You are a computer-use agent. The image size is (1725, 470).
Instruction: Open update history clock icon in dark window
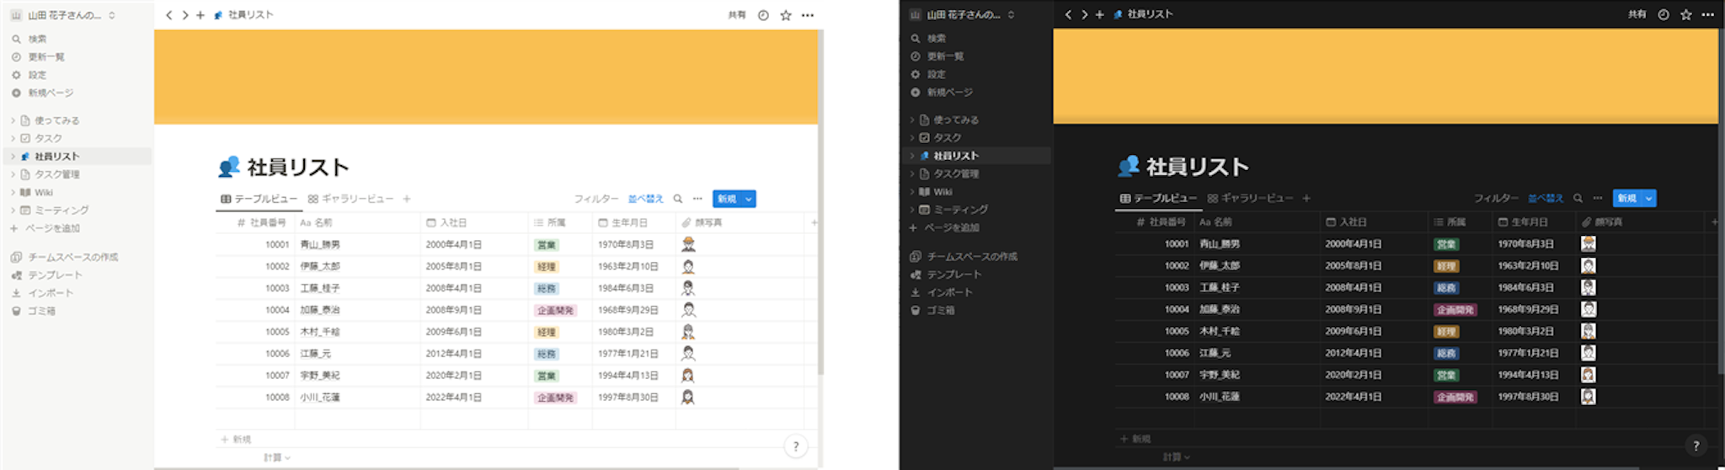(1663, 14)
